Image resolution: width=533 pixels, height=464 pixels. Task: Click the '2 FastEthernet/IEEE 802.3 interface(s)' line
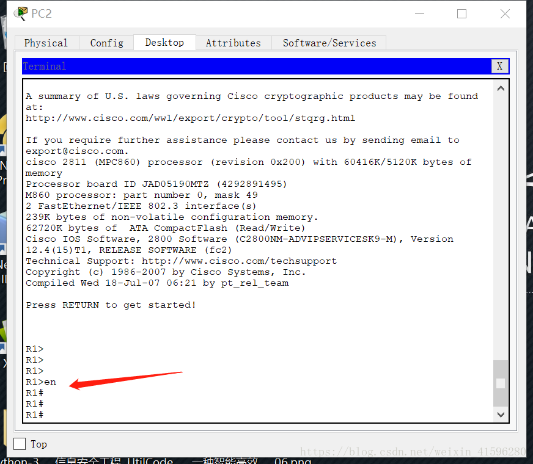point(141,206)
